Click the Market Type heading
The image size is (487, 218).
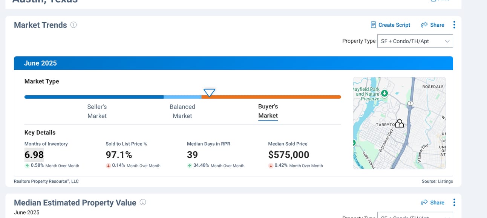click(42, 81)
